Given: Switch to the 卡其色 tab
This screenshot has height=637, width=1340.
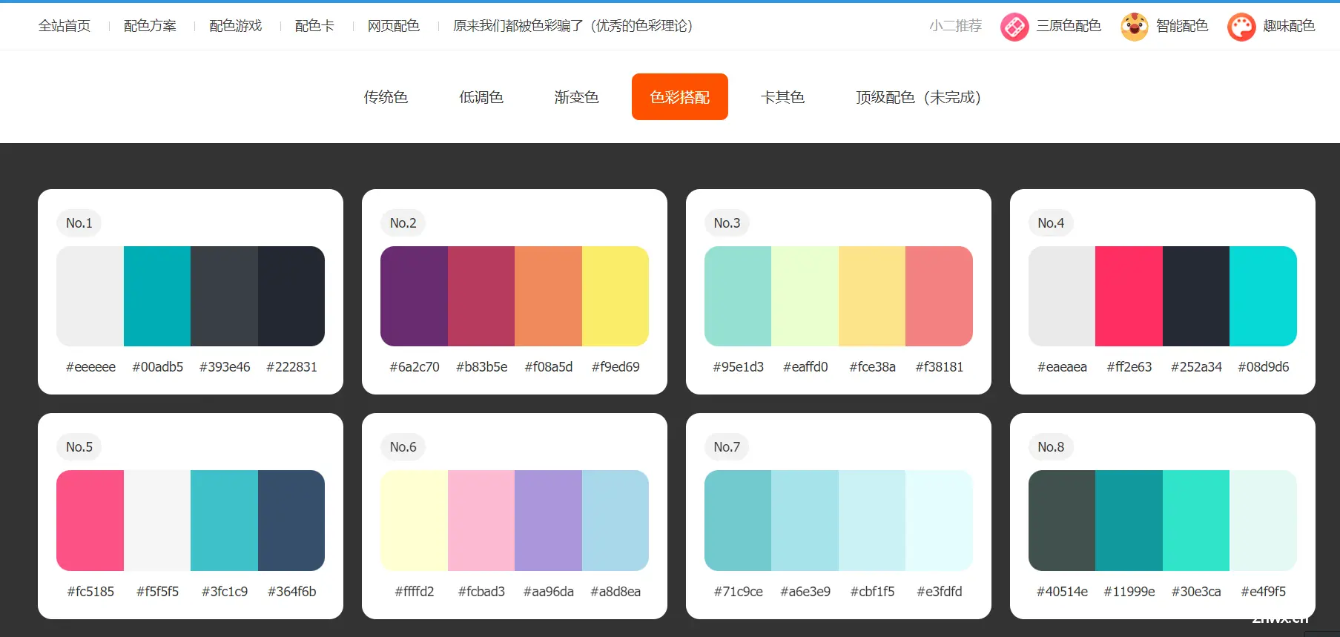Looking at the screenshot, I should point(782,97).
